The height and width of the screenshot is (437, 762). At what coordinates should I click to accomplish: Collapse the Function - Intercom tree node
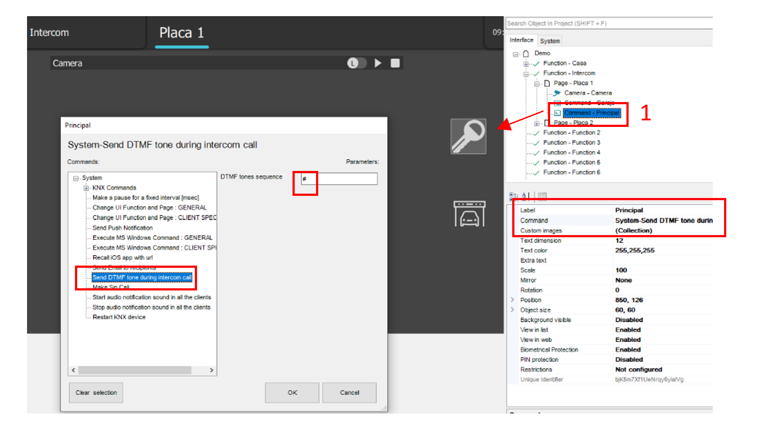(x=526, y=74)
